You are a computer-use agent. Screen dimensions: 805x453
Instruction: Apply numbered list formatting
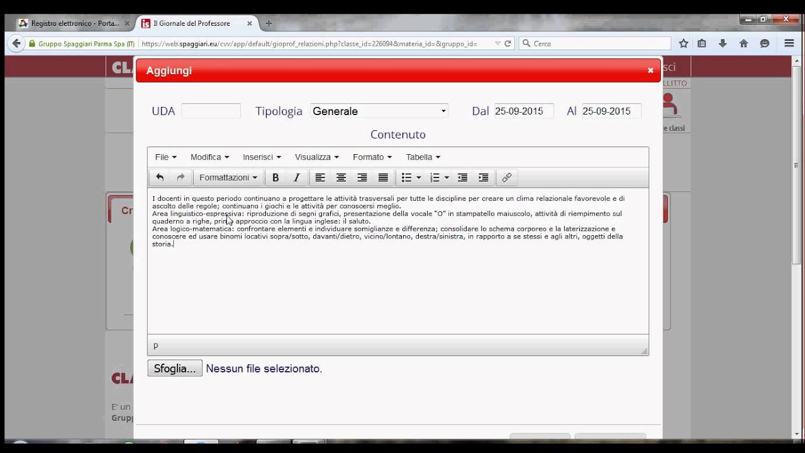[x=435, y=177]
